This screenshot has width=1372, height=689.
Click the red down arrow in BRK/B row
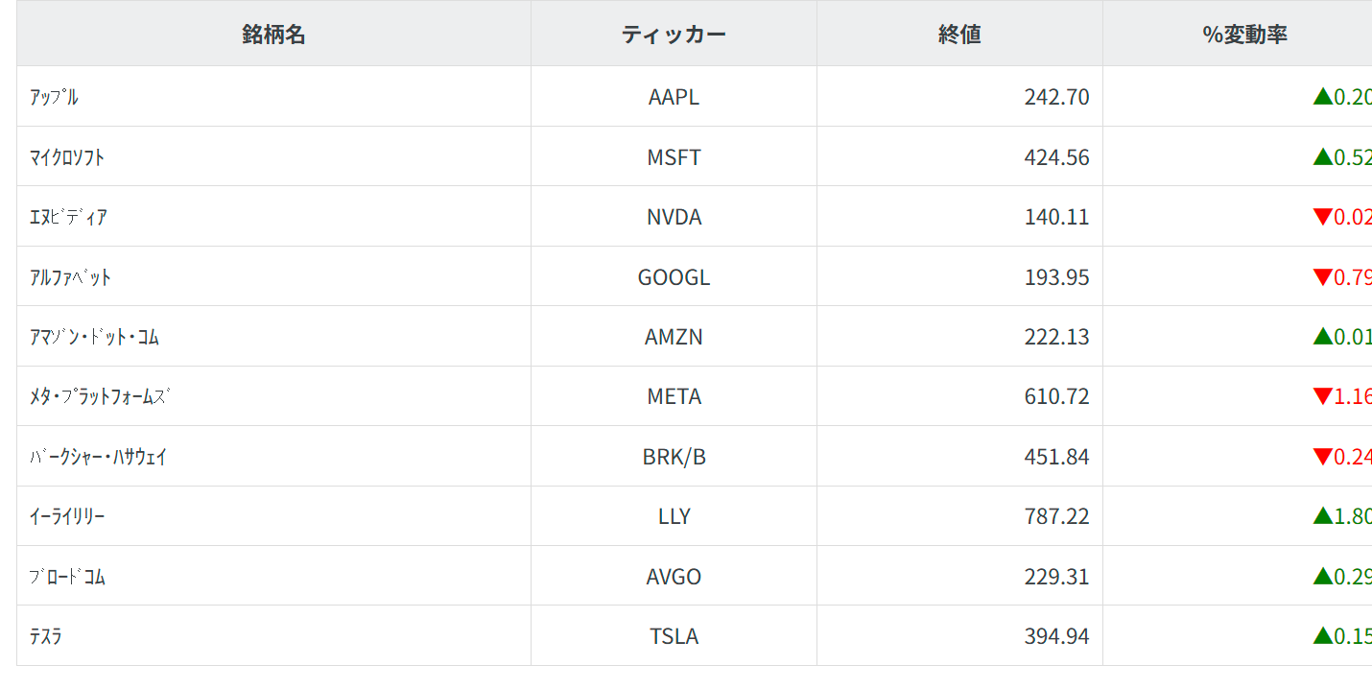(x=1323, y=457)
